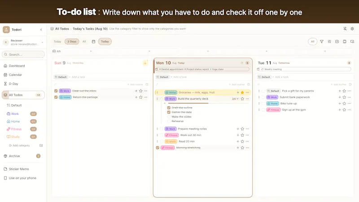Viewport: 359px width, 202px height.
Task: Select the Study category in sidebar
Action: tap(15, 137)
